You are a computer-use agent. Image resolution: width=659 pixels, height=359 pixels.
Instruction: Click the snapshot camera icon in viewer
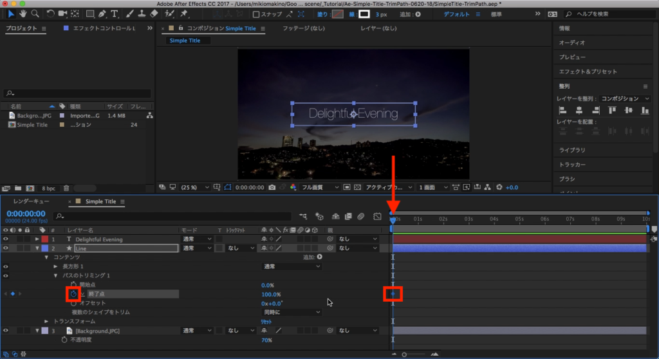point(273,187)
